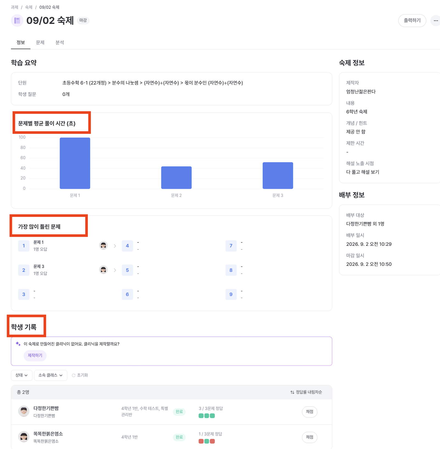Click rank badge 1 in most-missed list
Viewport: 440px width, 449px height.
(x=24, y=246)
